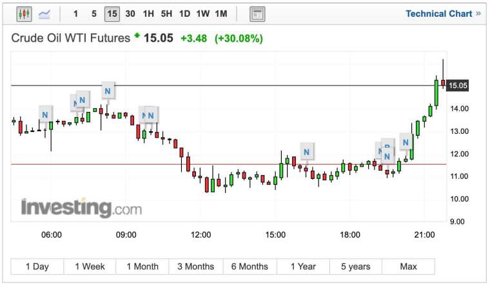Select the 5 minute interval
490x287 pixels.
93,14
